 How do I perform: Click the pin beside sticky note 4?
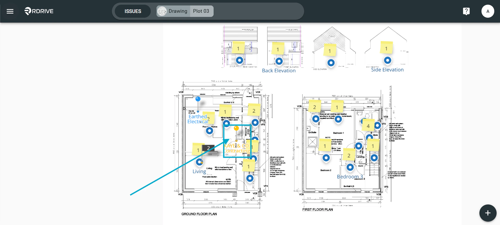tap(377, 126)
